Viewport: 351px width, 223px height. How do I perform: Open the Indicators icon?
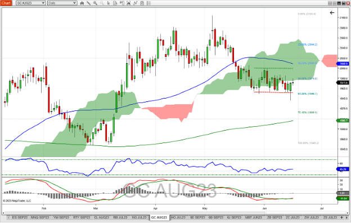pyautogui.click(x=135, y=3)
